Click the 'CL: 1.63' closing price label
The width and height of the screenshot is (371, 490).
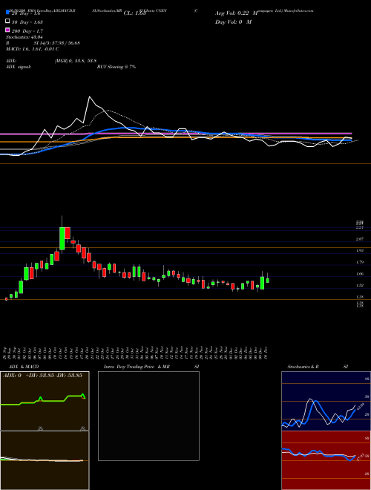135,13
